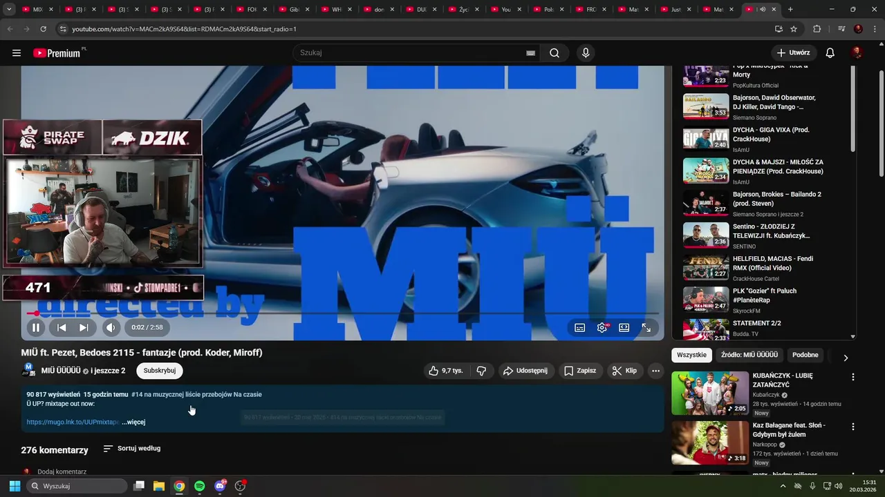
Task: Open options for KUBAŃCZYK - LUBIĘ ZATAŃCZYĆ video
Action: point(853,377)
